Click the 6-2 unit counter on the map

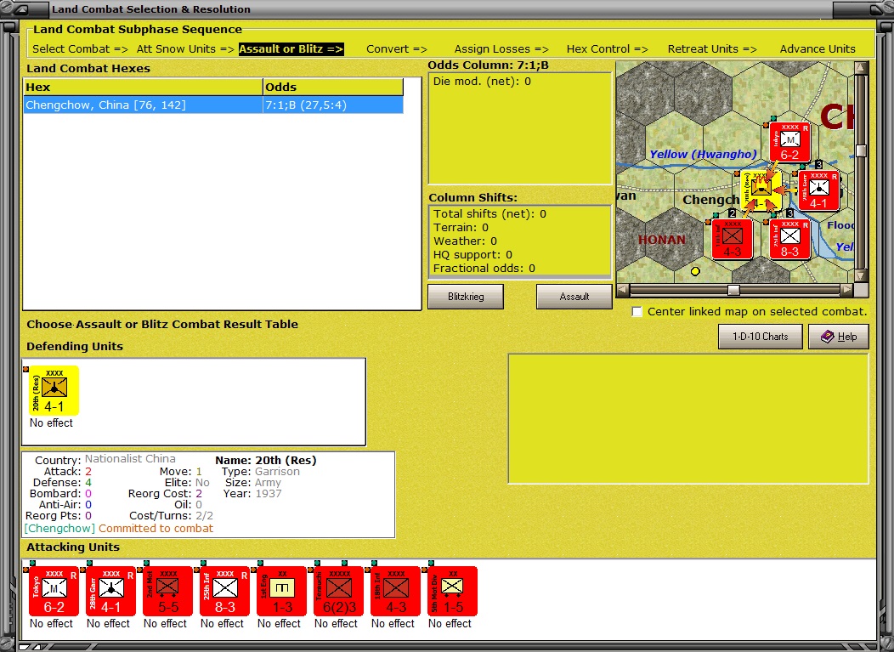[789, 143]
